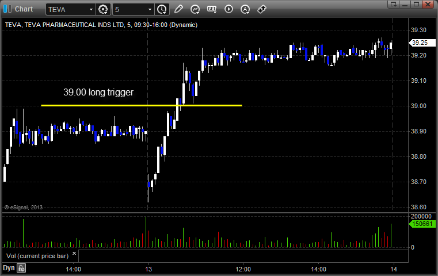Image resolution: width=438 pixels, height=276 pixels.
Task: Click the 200000 volume axis label
Action: point(421,216)
